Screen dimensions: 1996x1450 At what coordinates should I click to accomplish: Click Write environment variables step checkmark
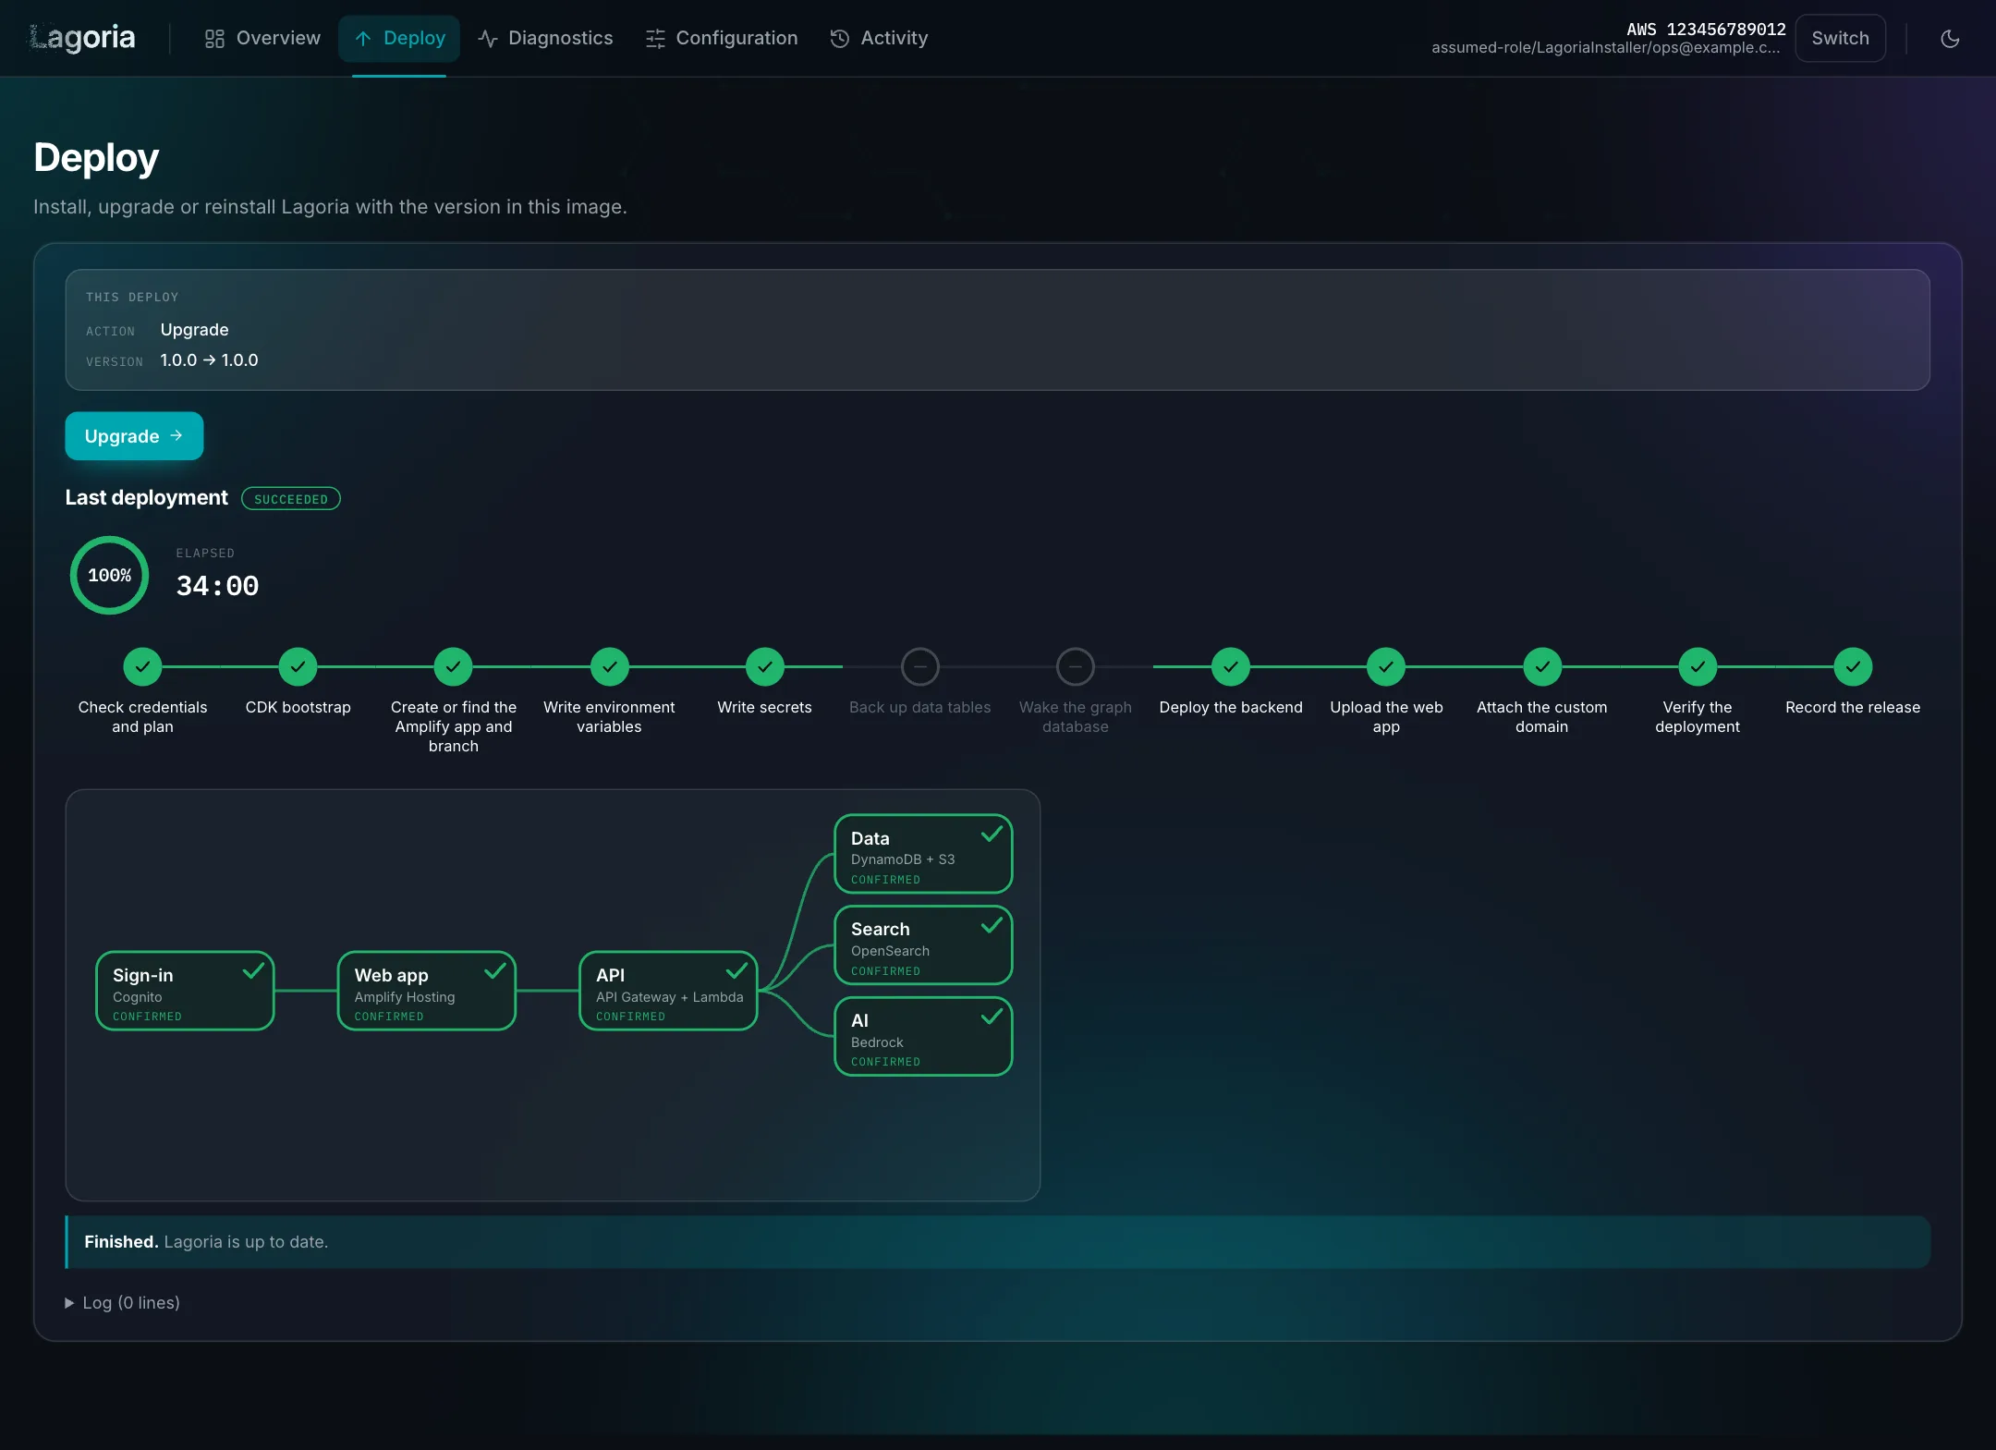[x=609, y=666]
